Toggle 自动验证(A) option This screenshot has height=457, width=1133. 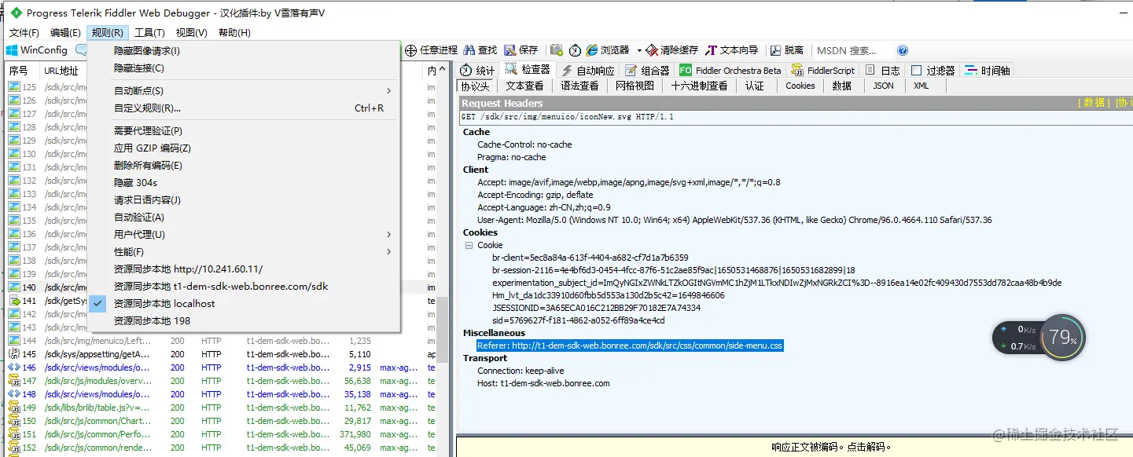pos(244,218)
